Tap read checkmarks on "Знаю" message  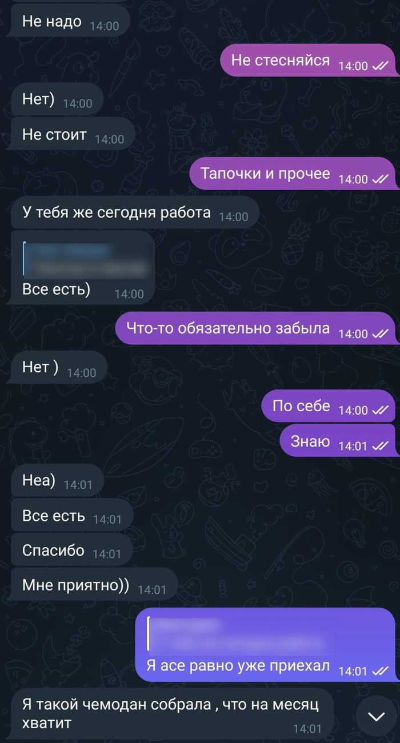tap(380, 447)
